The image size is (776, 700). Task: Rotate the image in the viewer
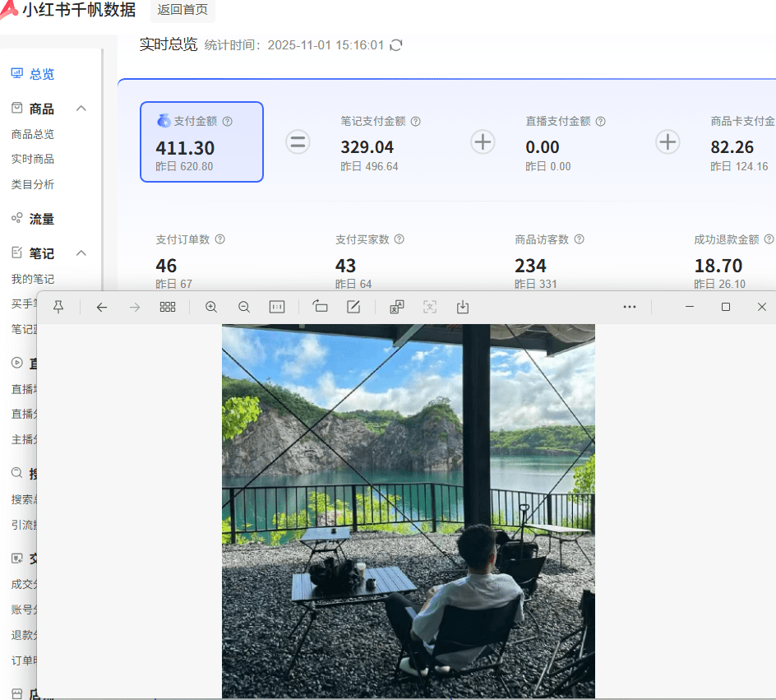pos(320,306)
